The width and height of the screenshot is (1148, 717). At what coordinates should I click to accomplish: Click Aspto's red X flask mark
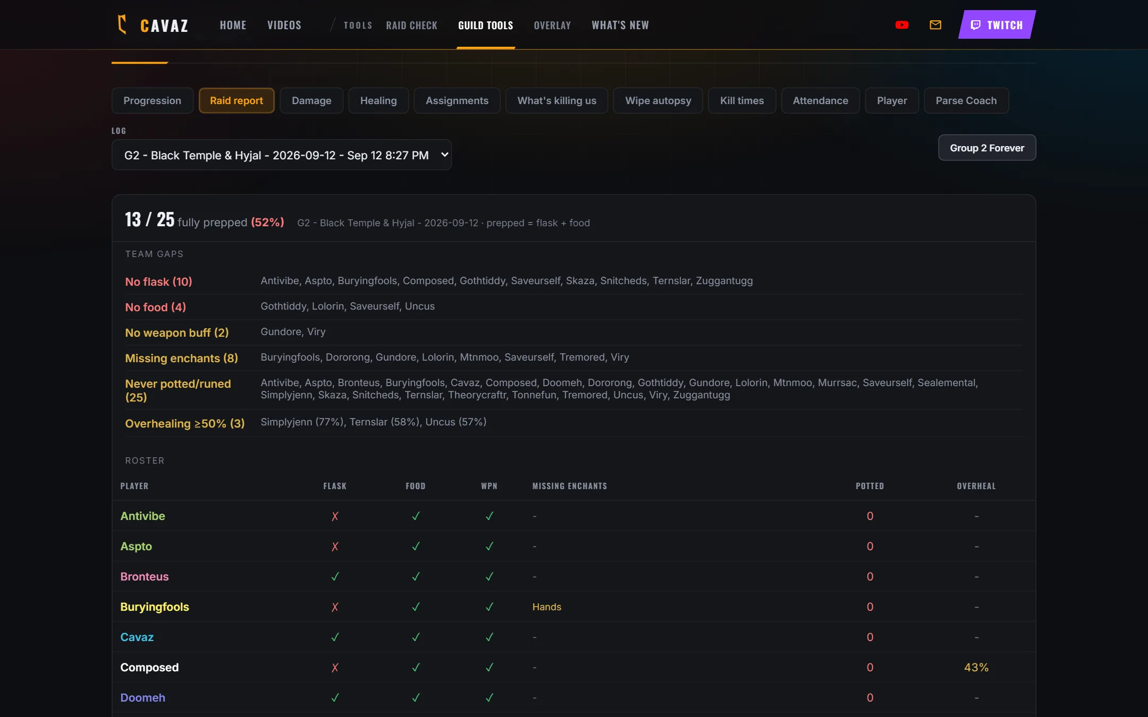point(335,547)
